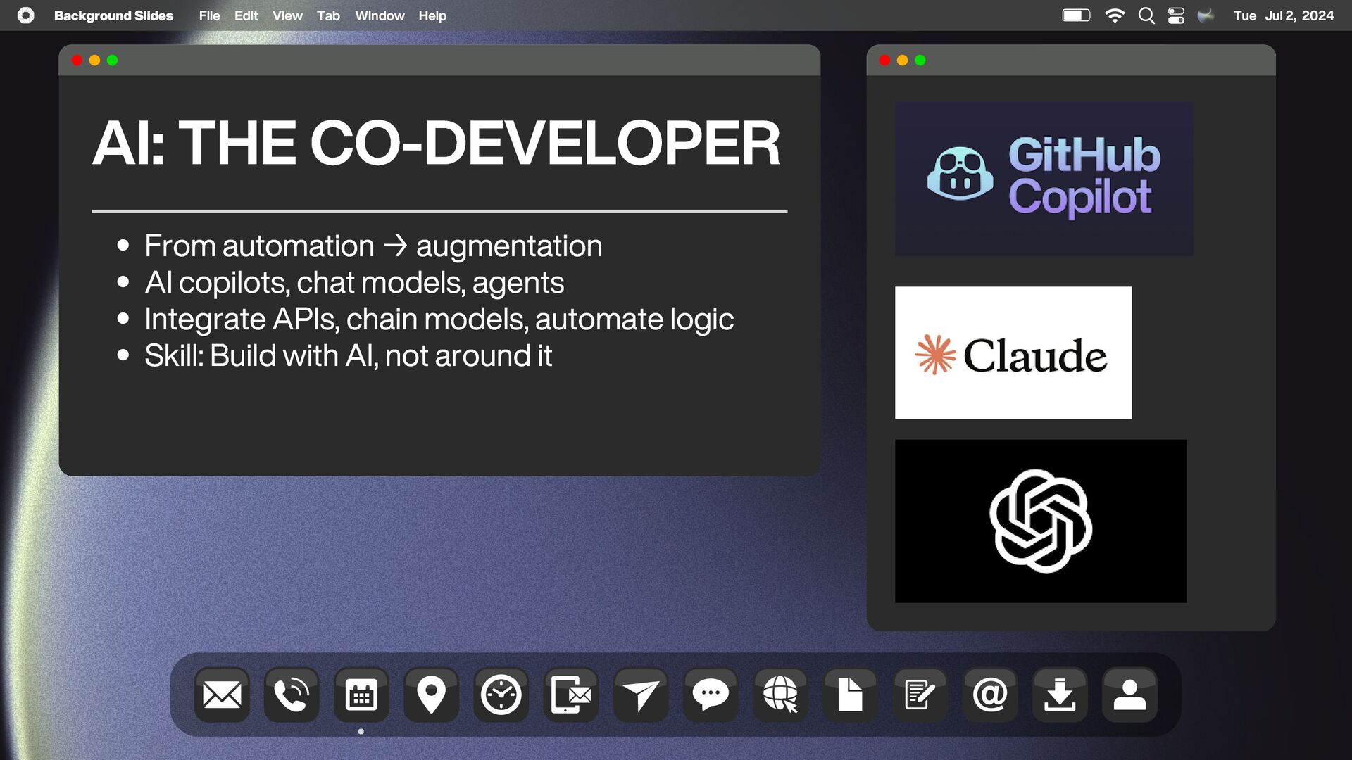Click the phone call dock icon
1352x760 pixels.
(x=292, y=695)
